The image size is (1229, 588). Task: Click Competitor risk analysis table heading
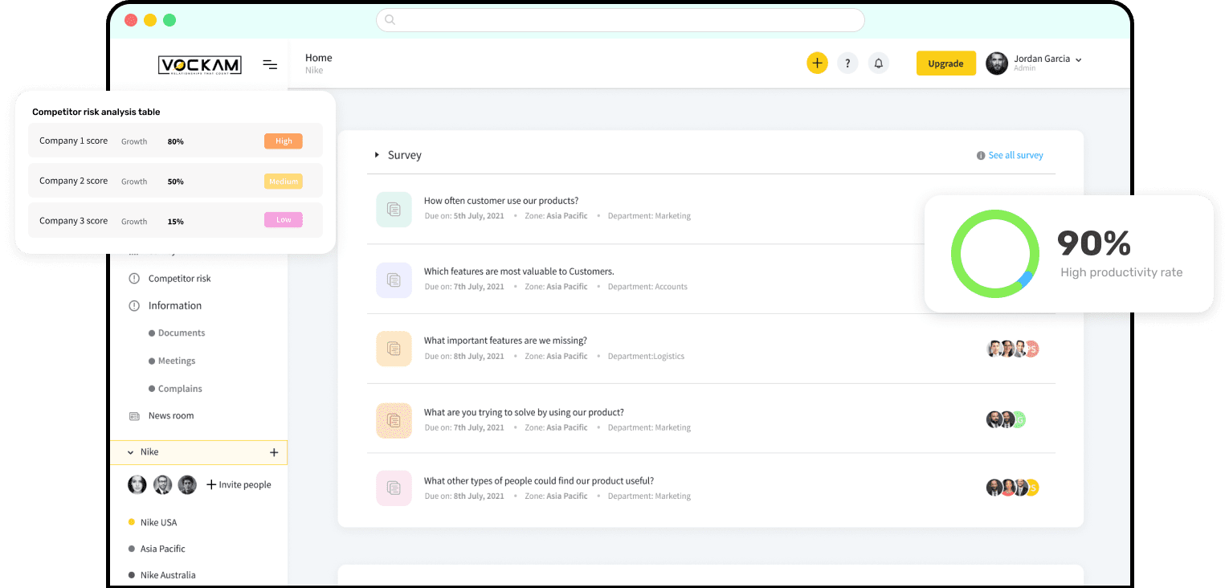coord(96,112)
